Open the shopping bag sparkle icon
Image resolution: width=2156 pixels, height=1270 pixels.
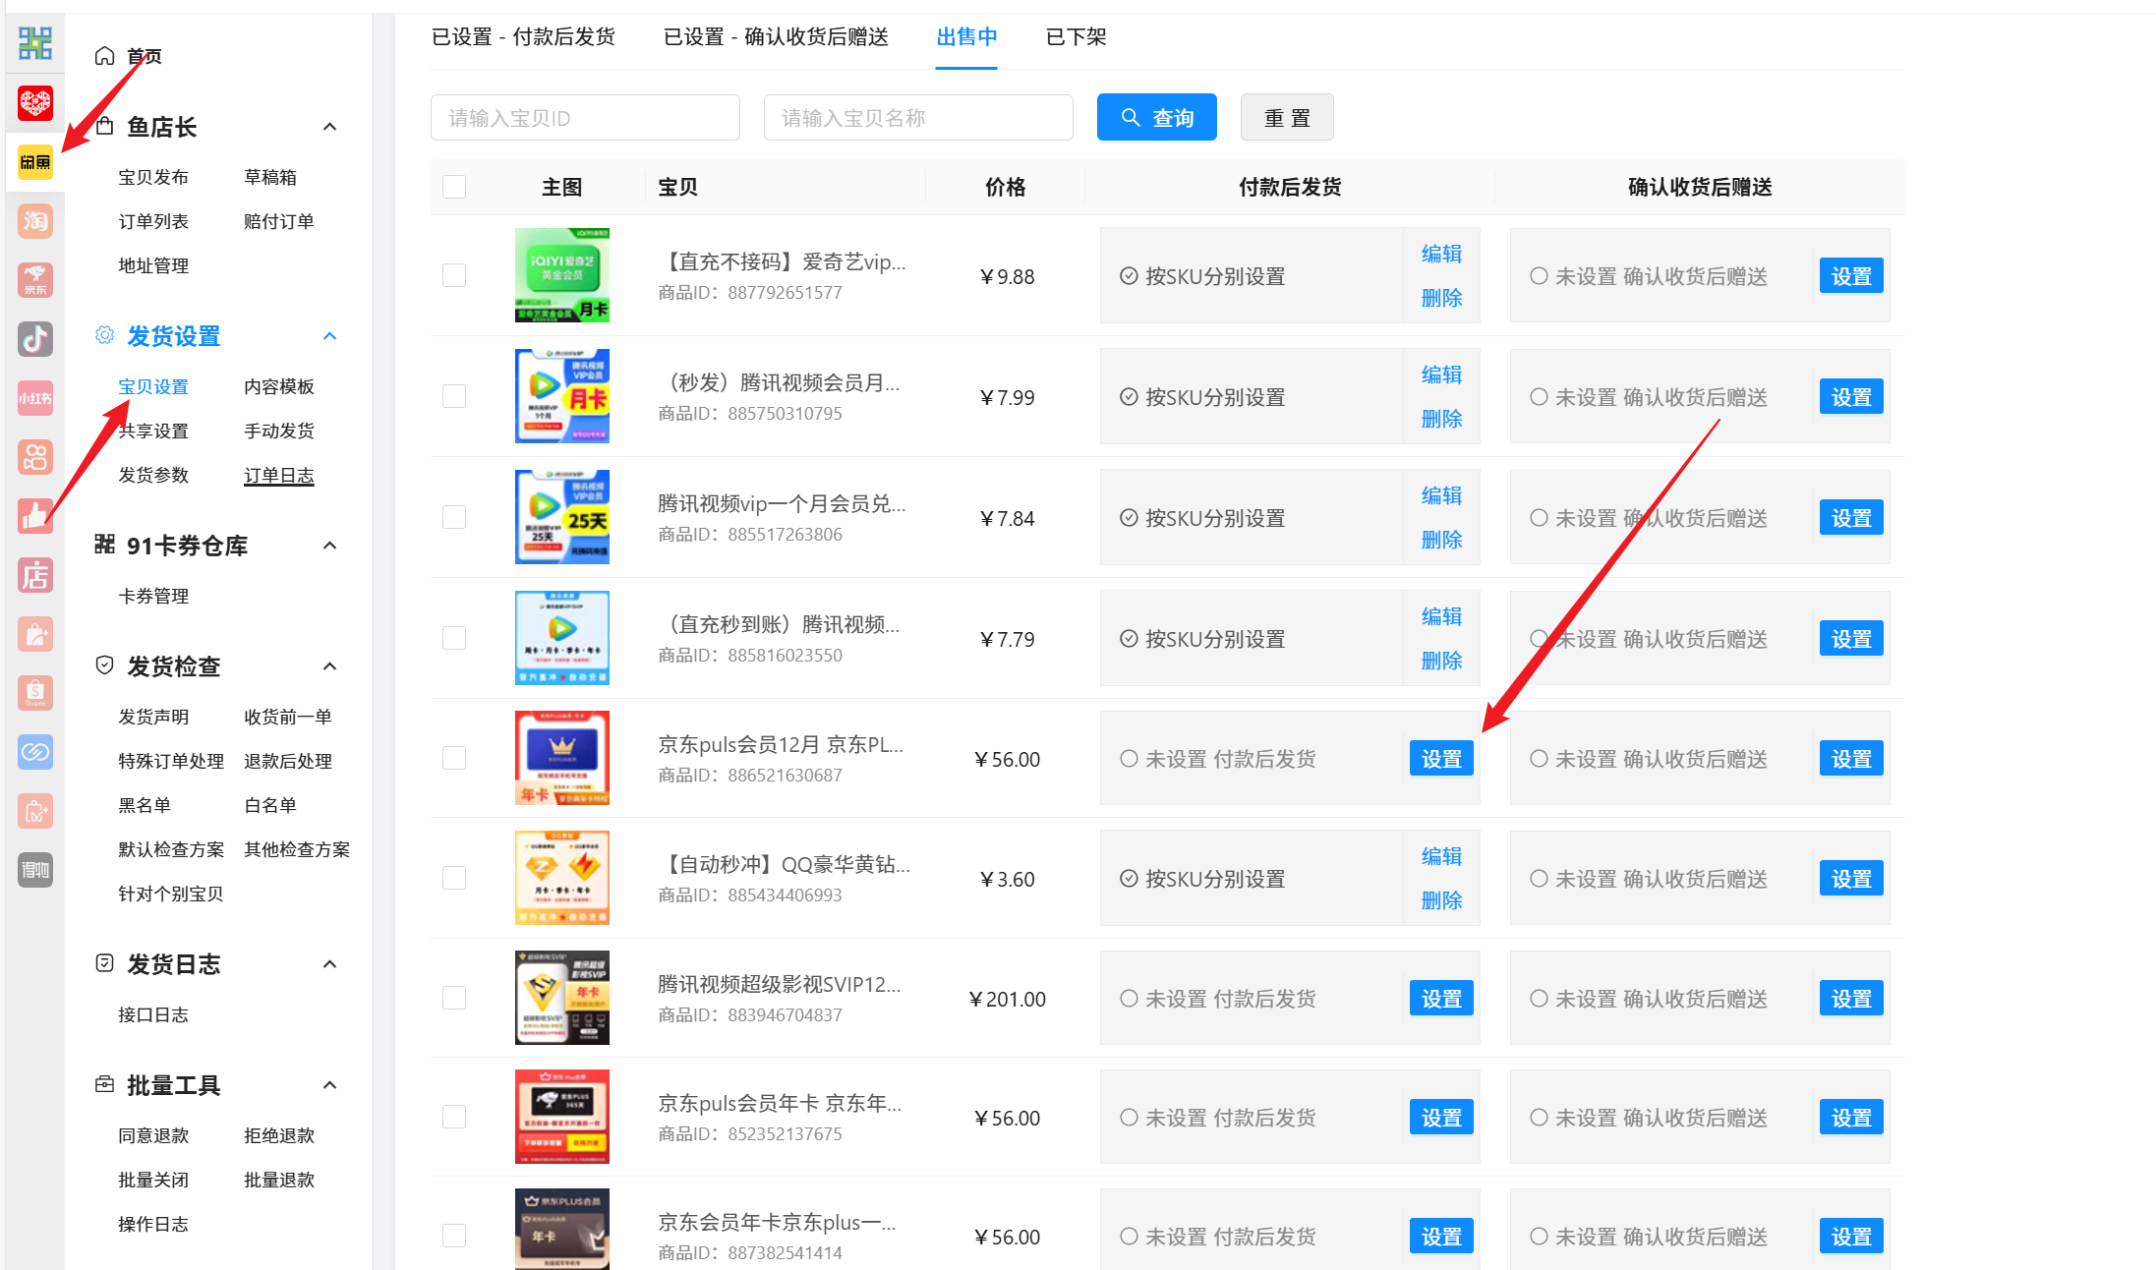click(x=35, y=634)
